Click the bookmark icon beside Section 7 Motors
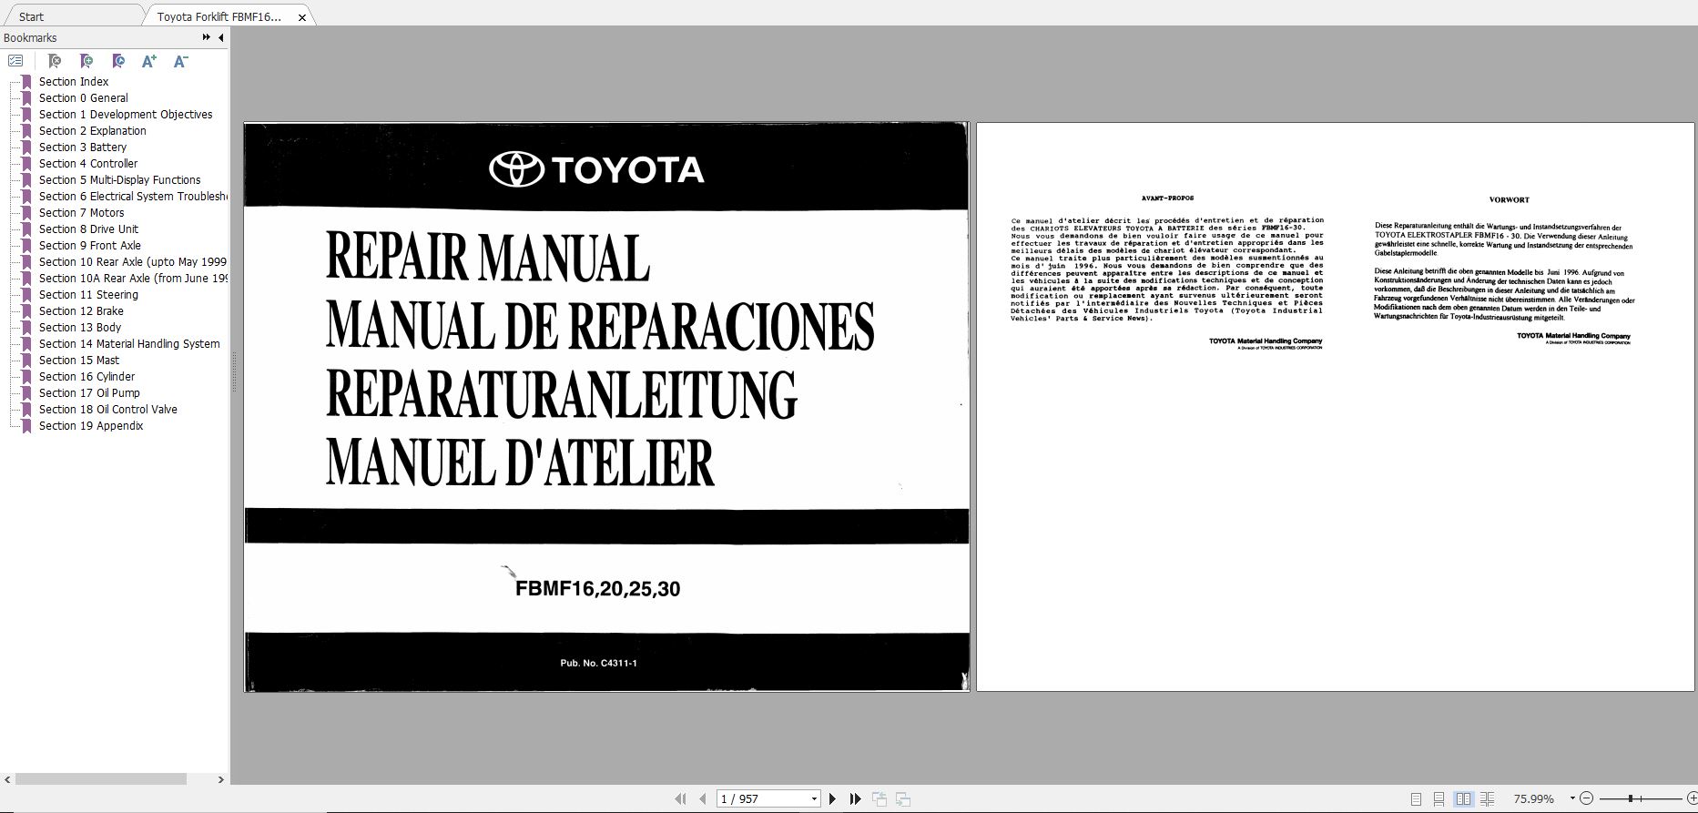 (x=26, y=213)
